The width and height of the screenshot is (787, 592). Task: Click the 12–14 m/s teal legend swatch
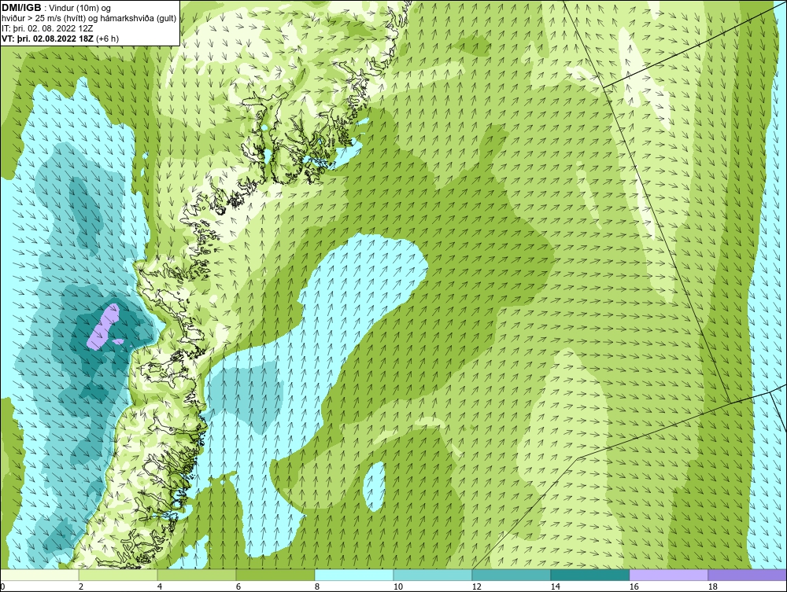(512, 575)
